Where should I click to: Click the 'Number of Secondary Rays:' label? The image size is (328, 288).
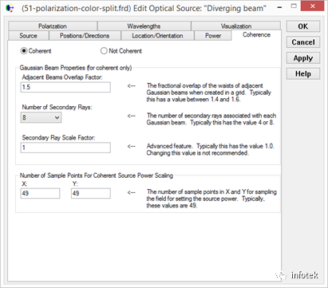point(57,107)
